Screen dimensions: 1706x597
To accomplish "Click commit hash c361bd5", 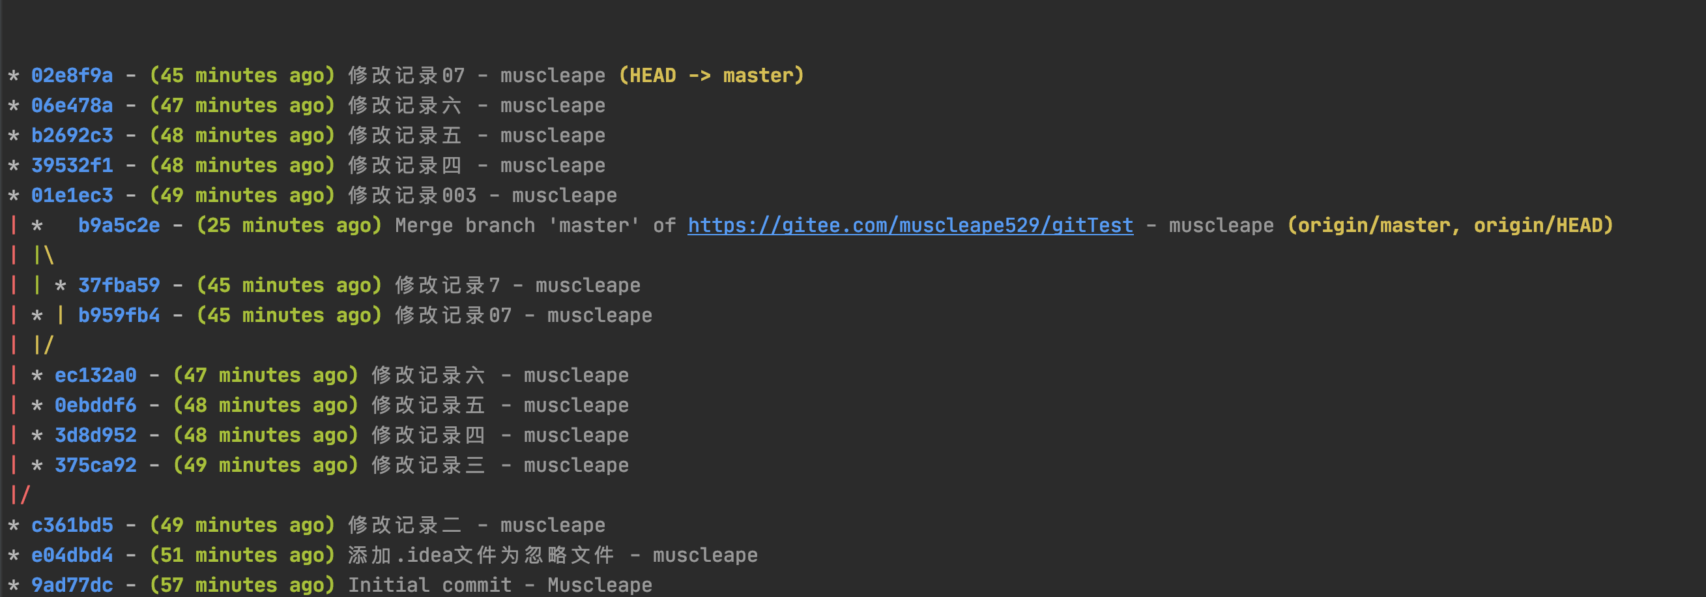I will coord(72,525).
